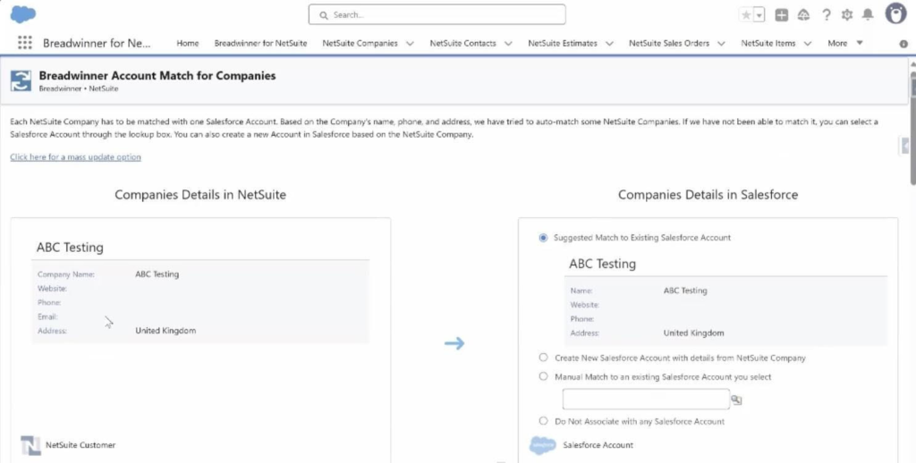This screenshot has width=916, height=463.
Task: Select Create New Salesforce Account option
Action: [544, 358]
